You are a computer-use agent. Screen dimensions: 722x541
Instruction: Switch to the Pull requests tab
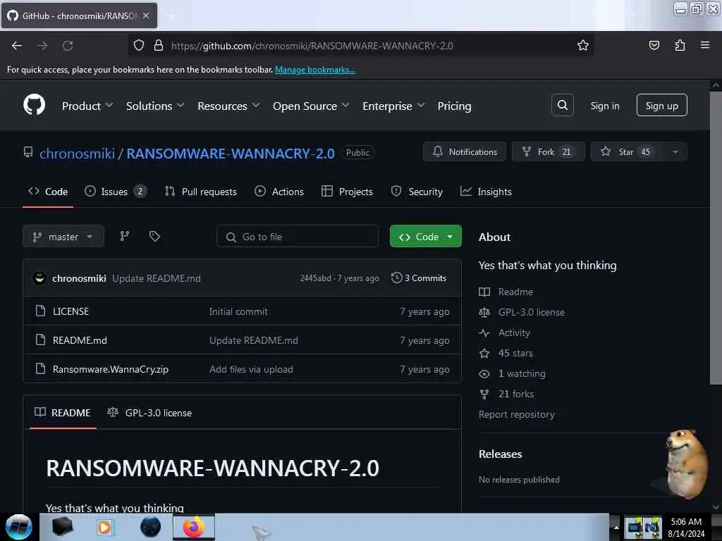(201, 192)
